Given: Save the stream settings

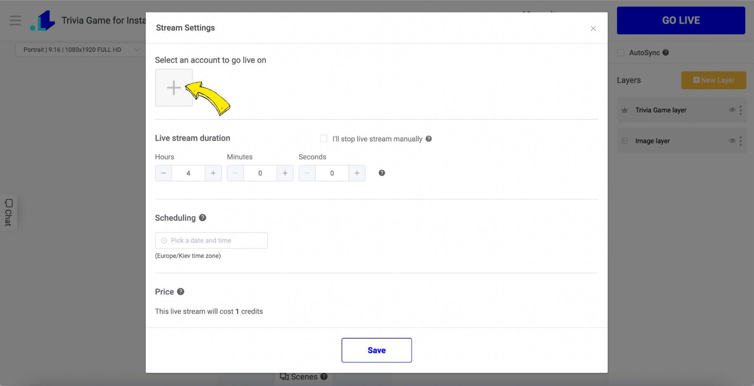Looking at the screenshot, I should [x=377, y=350].
